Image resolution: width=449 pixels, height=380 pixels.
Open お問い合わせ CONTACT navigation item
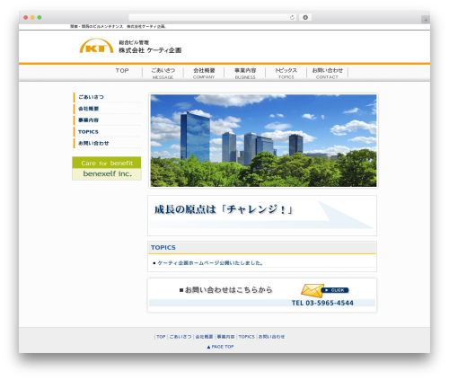point(327,73)
